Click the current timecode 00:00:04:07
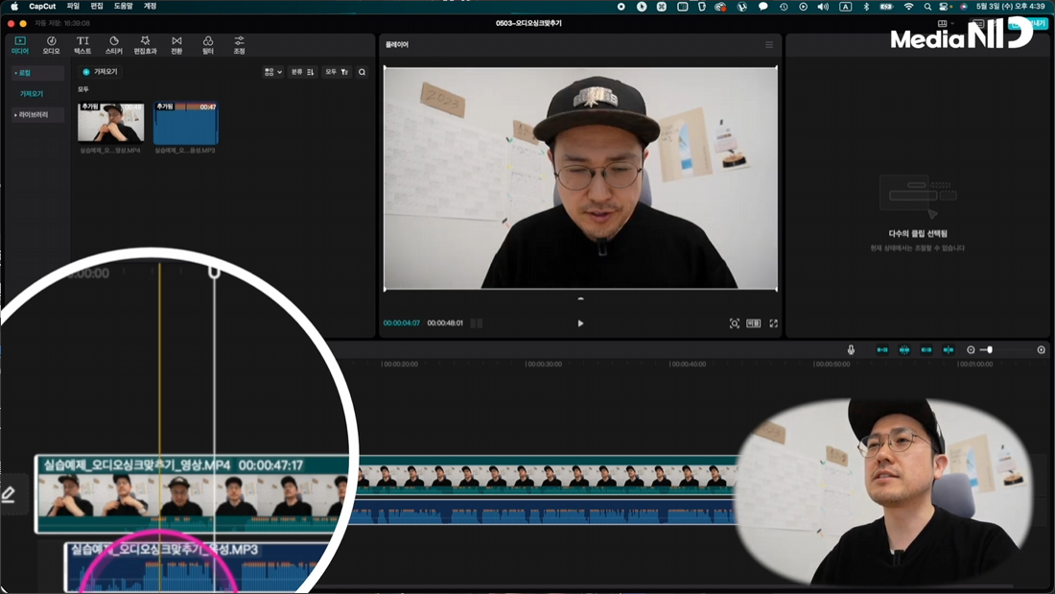The image size is (1055, 594). (402, 323)
